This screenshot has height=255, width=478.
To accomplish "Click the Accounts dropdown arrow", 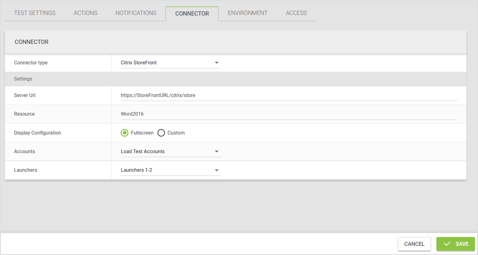I will (216, 152).
